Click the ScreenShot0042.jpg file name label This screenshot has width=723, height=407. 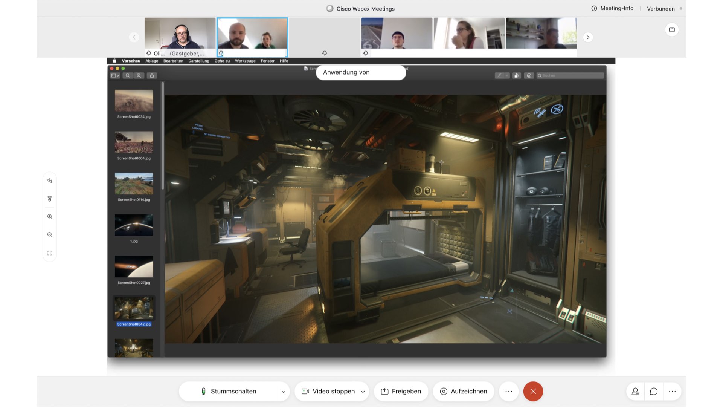pos(134,324)
